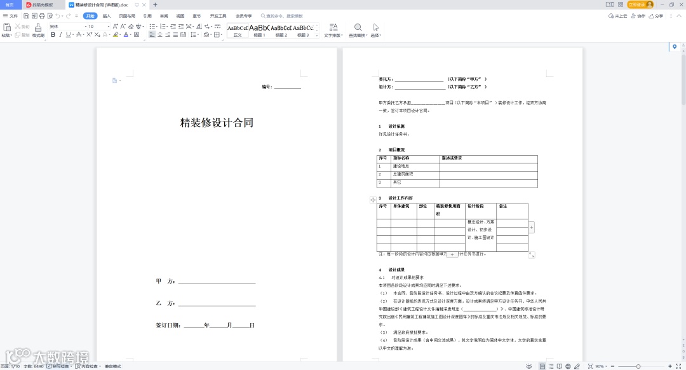686x370 pixels.
Task: Open a new document tab with plus
Action: 155,5
